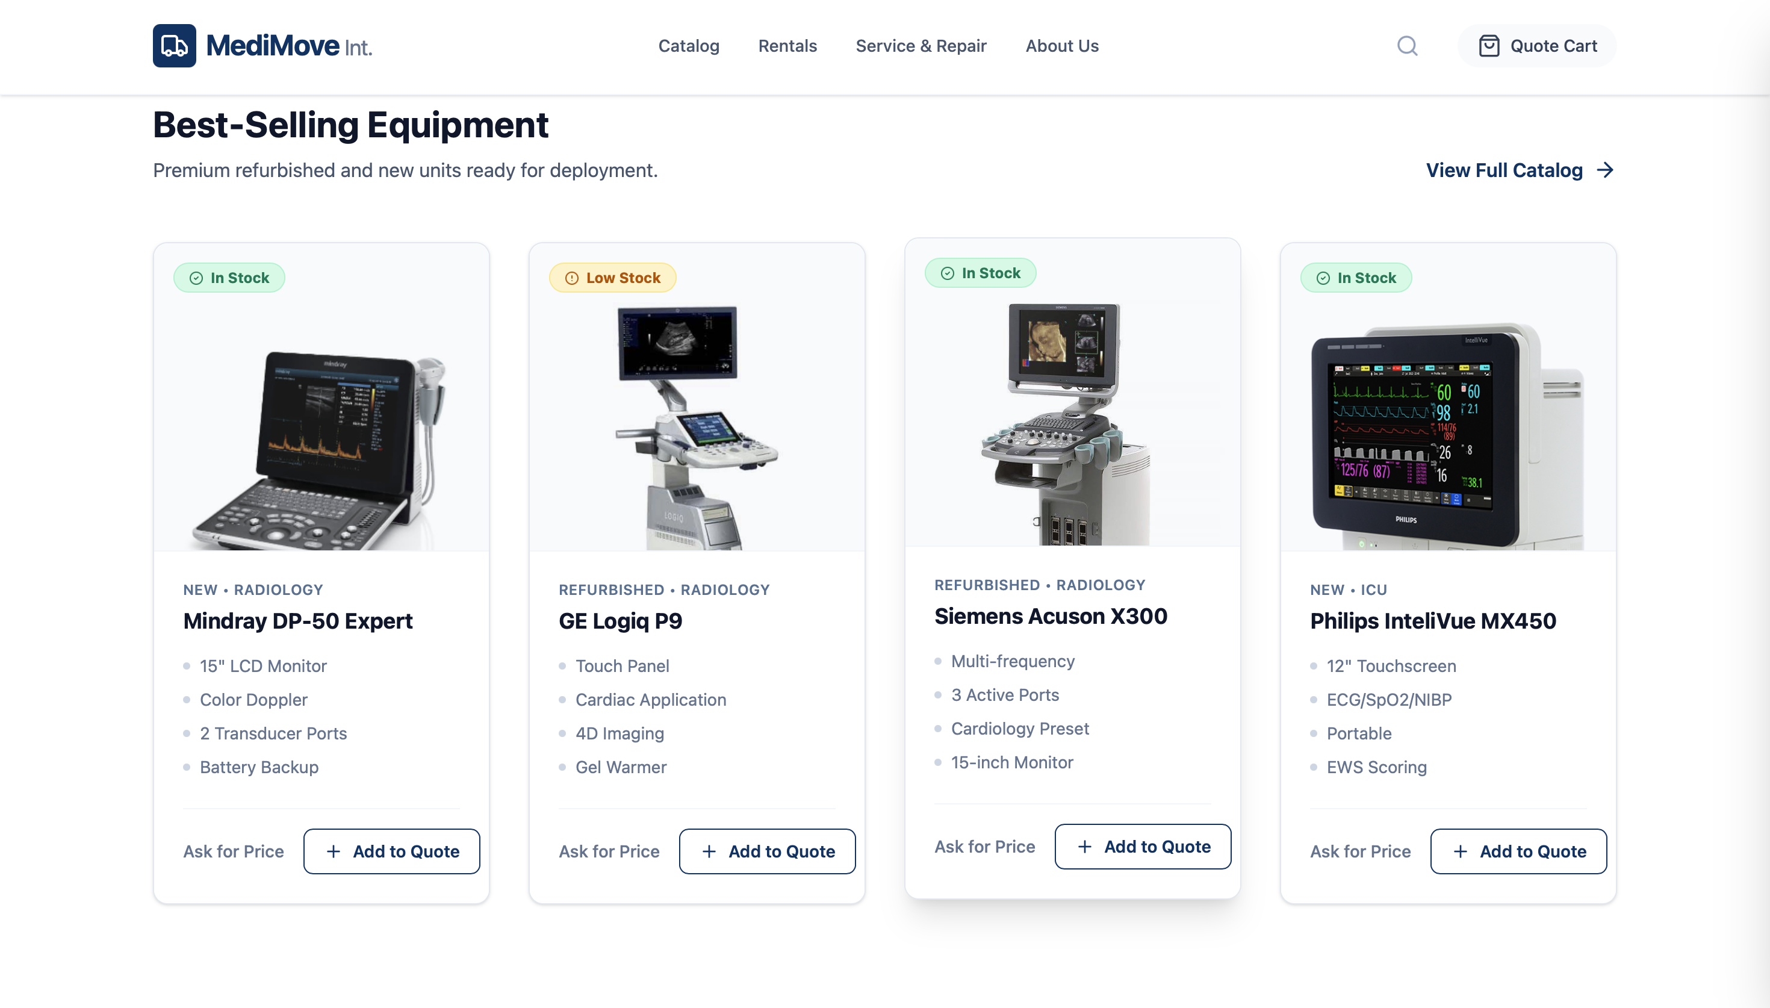Click the plus icon on Siemens Add to Quote

[x=1085, y=847]
